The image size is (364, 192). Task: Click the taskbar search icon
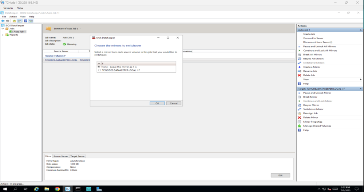(15, 189)
